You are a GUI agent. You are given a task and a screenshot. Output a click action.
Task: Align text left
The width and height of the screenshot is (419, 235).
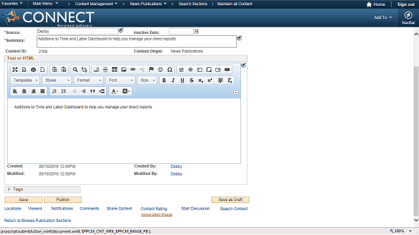15,91
